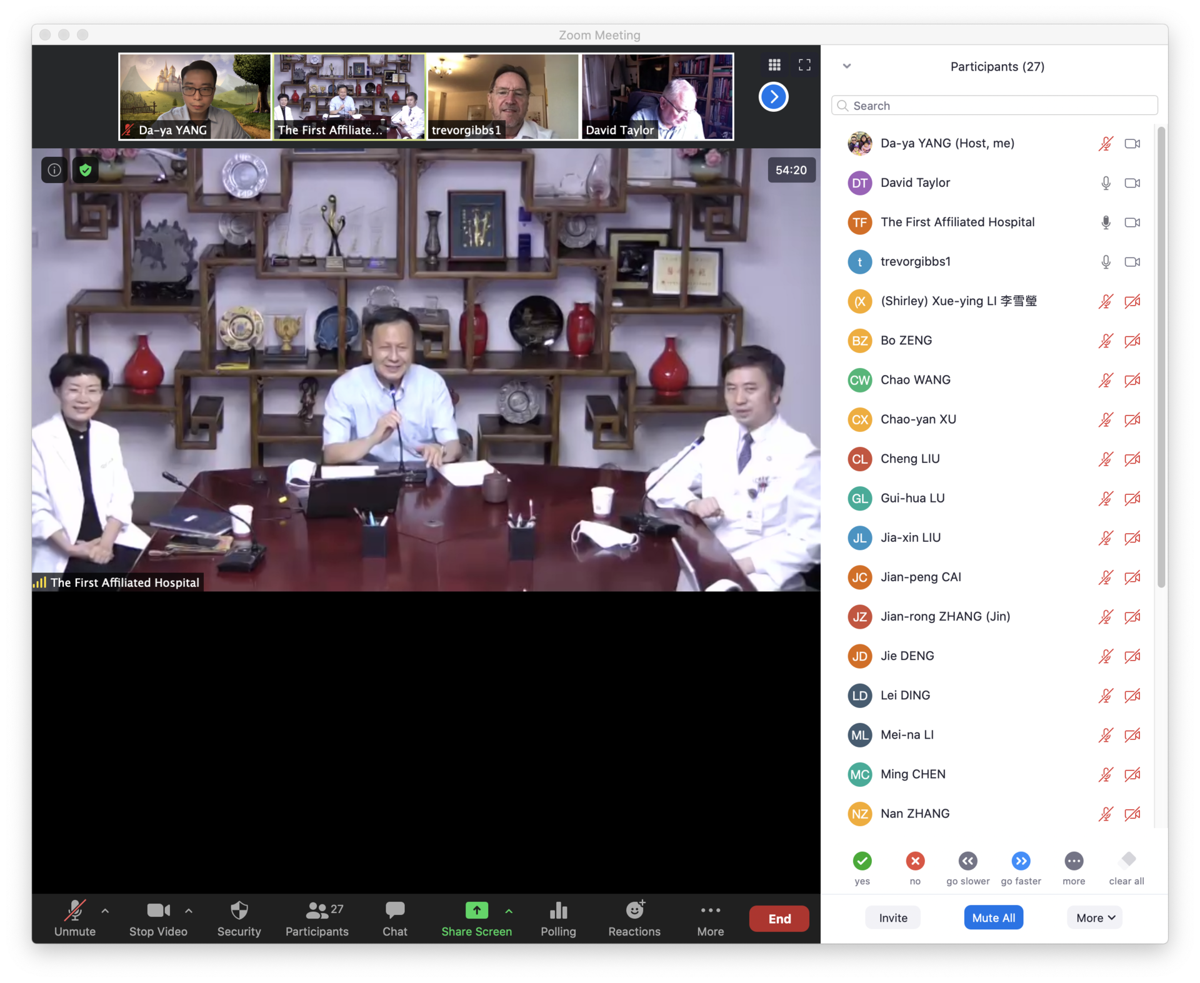Enter full screen mode

(804, 64)
